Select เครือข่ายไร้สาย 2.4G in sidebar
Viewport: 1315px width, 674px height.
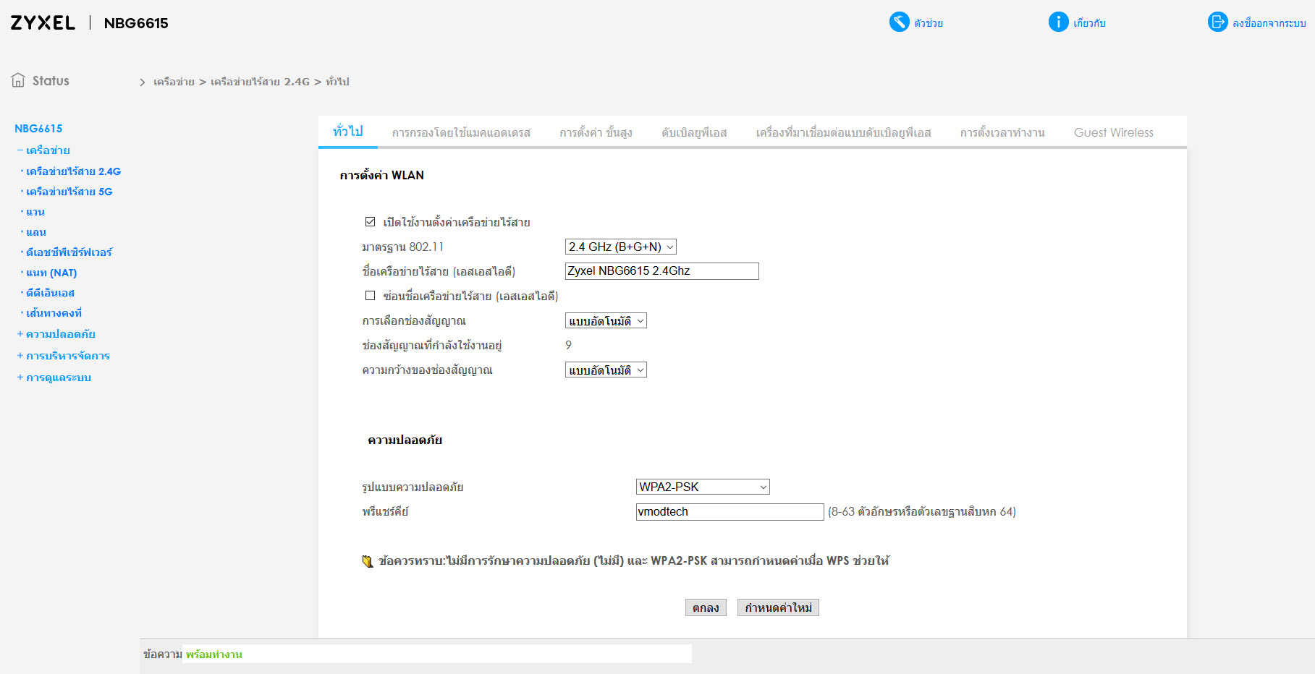coord(73,171)
